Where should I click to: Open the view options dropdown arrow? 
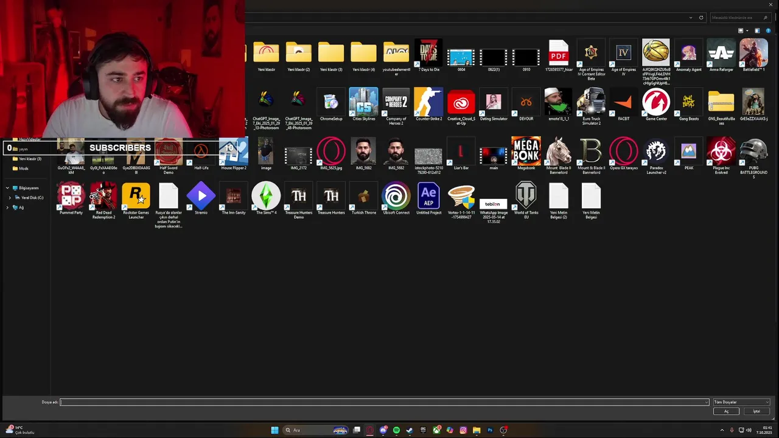tap(747, 30)
